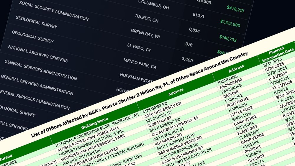Click 'WOUNDED OAK PROFESSIONAL PARK' cell
This screenshot has width=295, height=166.
point(94,147)
